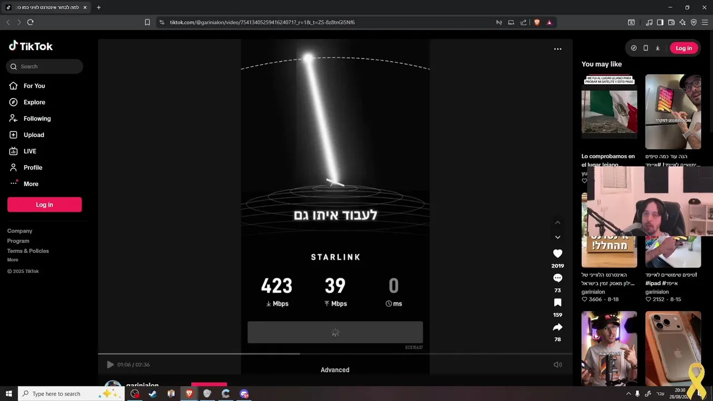
Task: Open the For You feed
Action: 34,86
